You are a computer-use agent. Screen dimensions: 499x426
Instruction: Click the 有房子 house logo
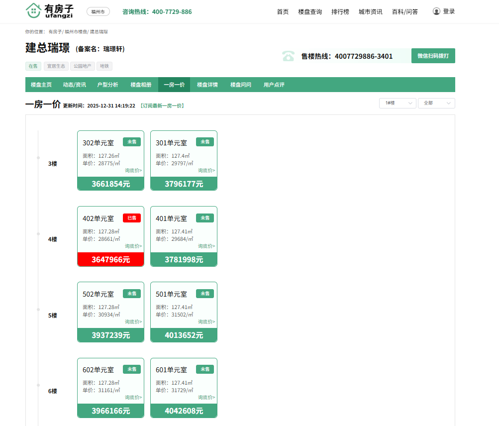(33, 10)
